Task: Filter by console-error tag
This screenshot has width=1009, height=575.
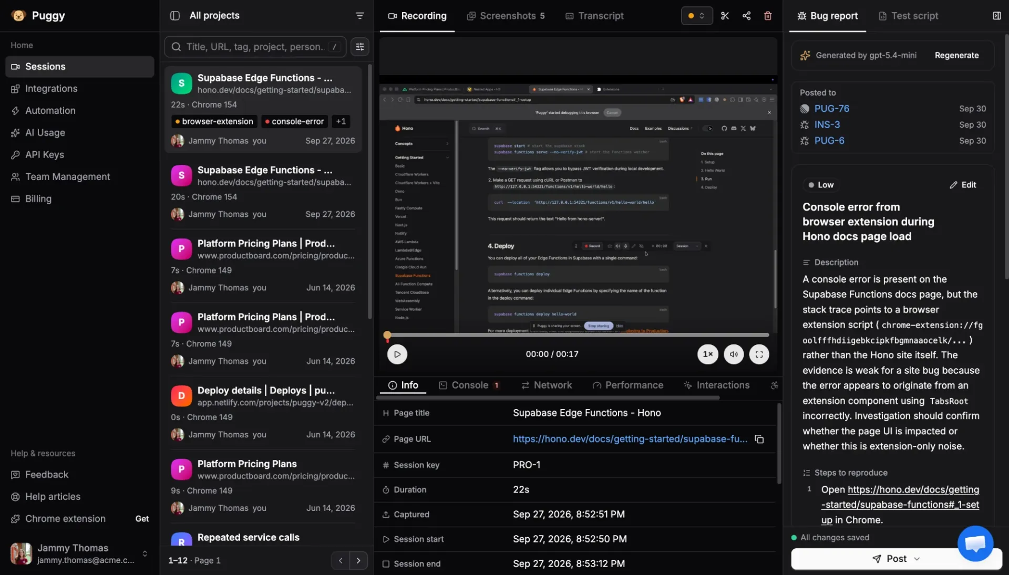Action: 294,121
